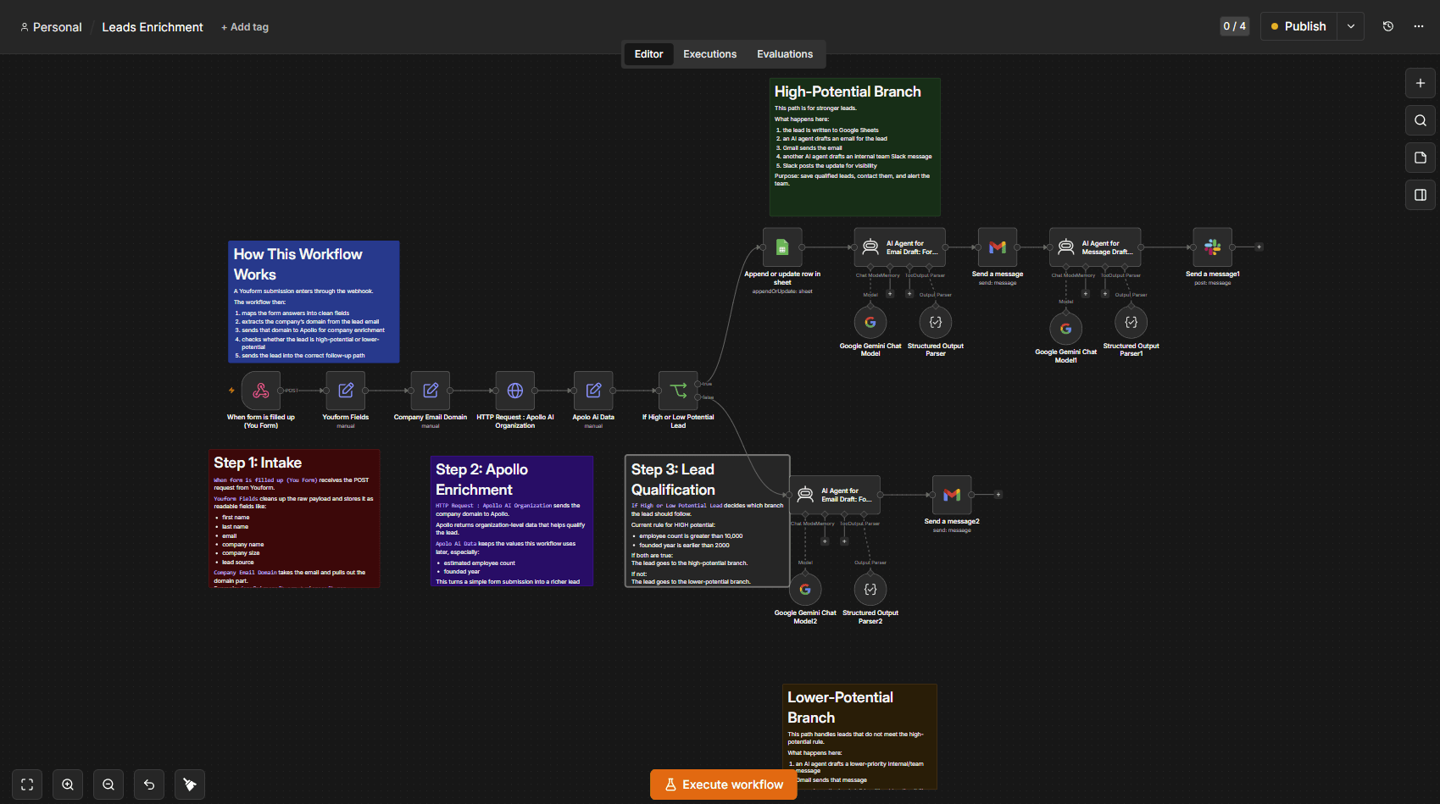
Task: Open the Structured Output Parser1 node
Action: click(x=1131, y=322)
